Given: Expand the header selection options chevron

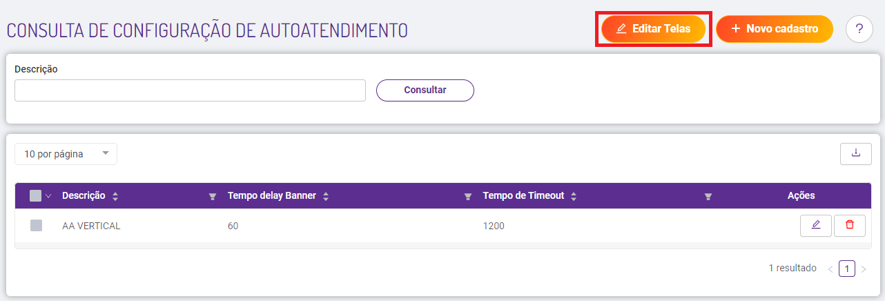Looking at the screenshot, I should tap(48, 196).
